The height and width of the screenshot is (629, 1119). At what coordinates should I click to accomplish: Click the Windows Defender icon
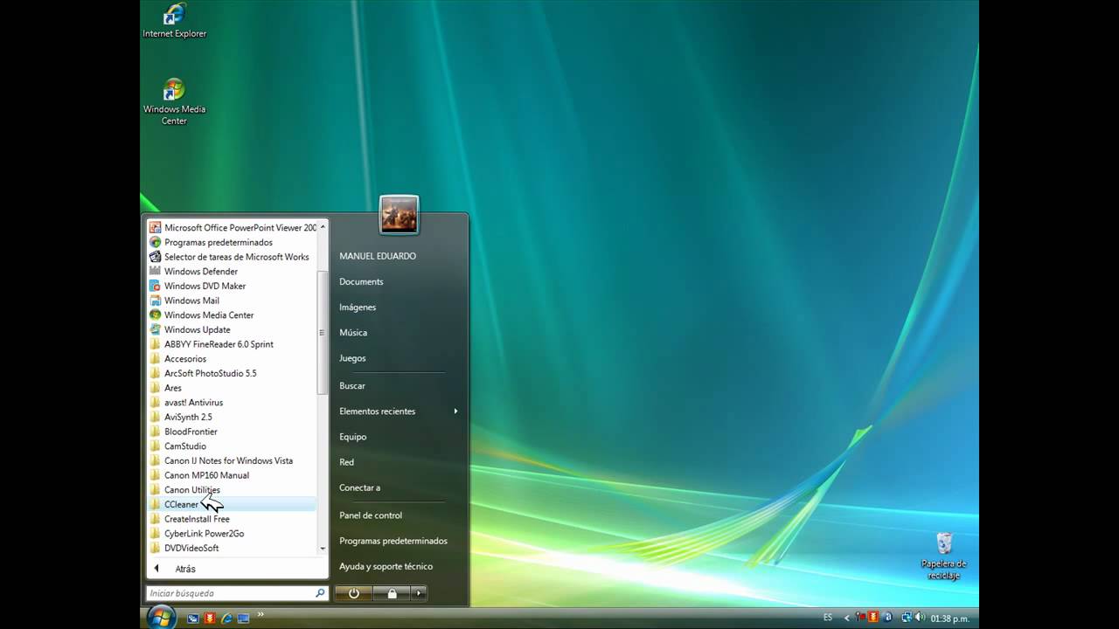tap(156, 271)
